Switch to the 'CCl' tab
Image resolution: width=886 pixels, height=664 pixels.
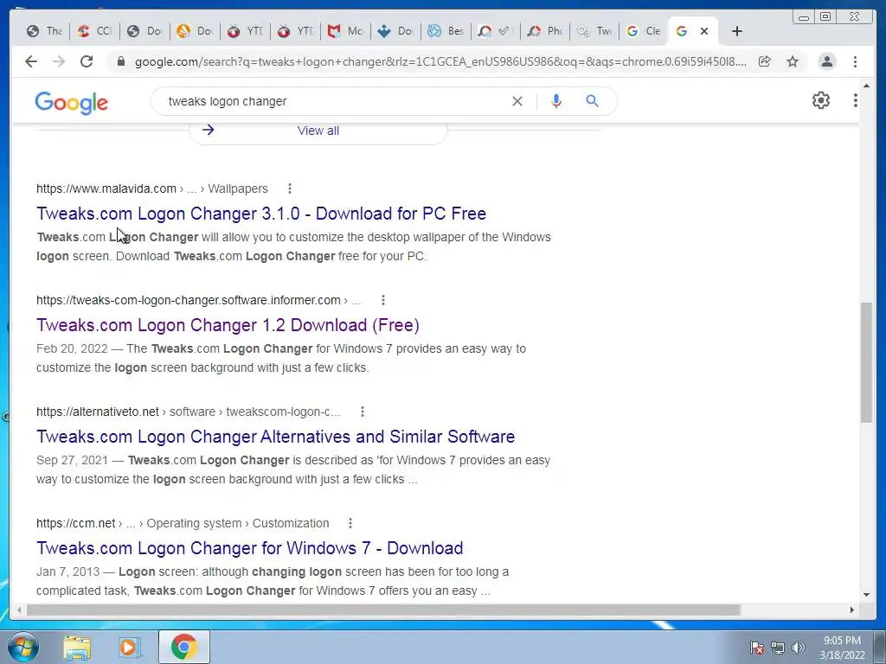click(x=94, y=31)
